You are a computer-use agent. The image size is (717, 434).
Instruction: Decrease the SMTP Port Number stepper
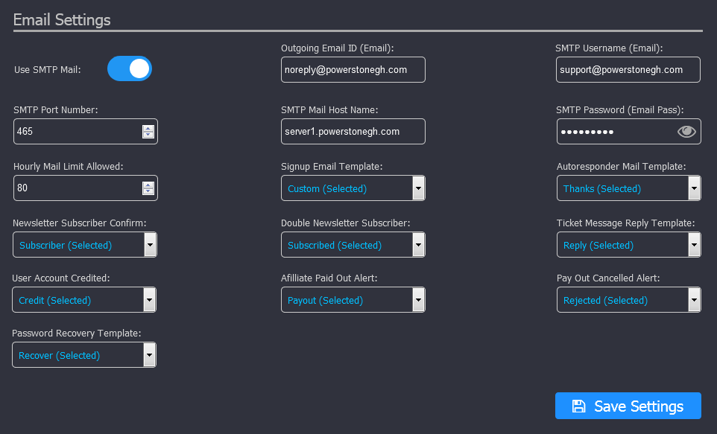[x=148, y=135]
